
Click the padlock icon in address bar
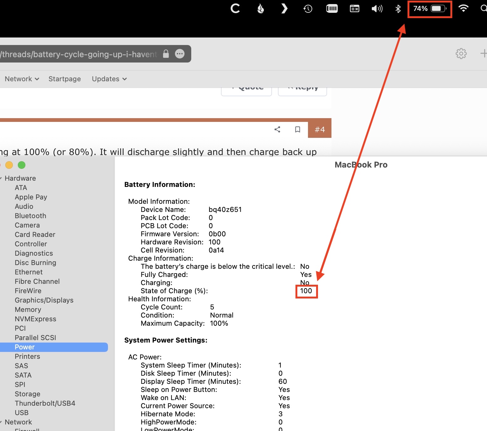[166, 54]
